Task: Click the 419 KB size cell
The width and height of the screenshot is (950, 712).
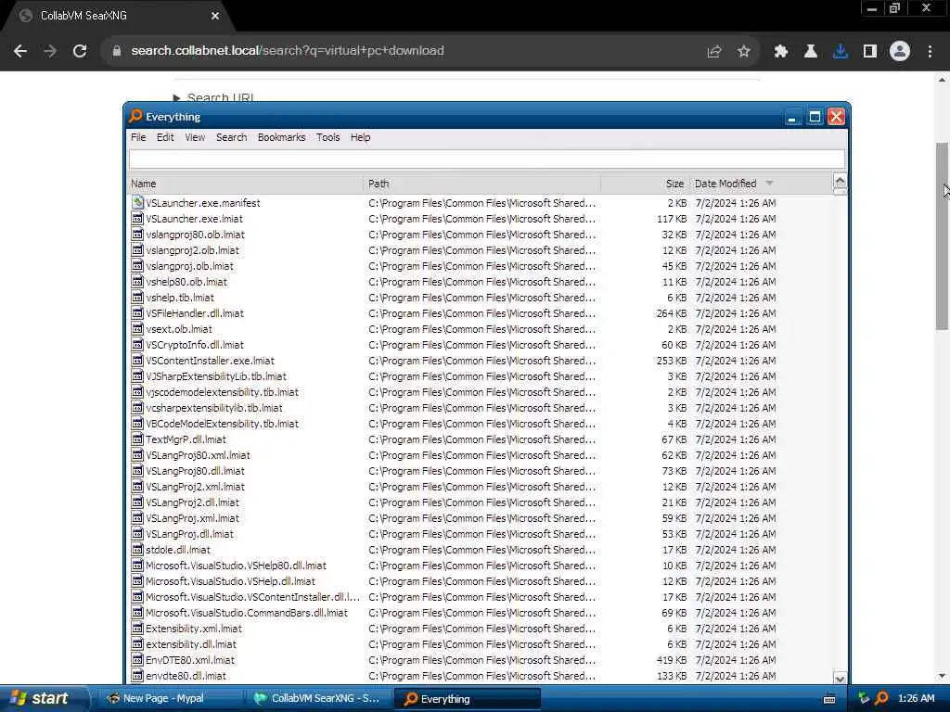Action: (x=672, y=660)
